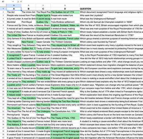Screen dimensions: 143x139
Task: Click cell 'The Union Act' in row 2
Action: point(29,12)
